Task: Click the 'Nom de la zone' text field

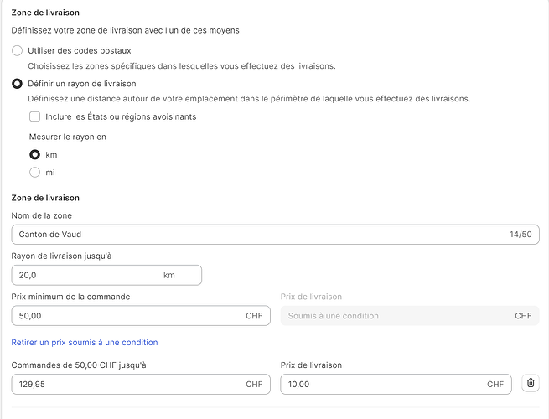Action: 251,235
